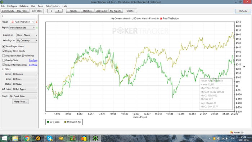Screen dimensions: 252x142
Task: Disable Display All-in Equity checkbox
Action: (4, 51)
